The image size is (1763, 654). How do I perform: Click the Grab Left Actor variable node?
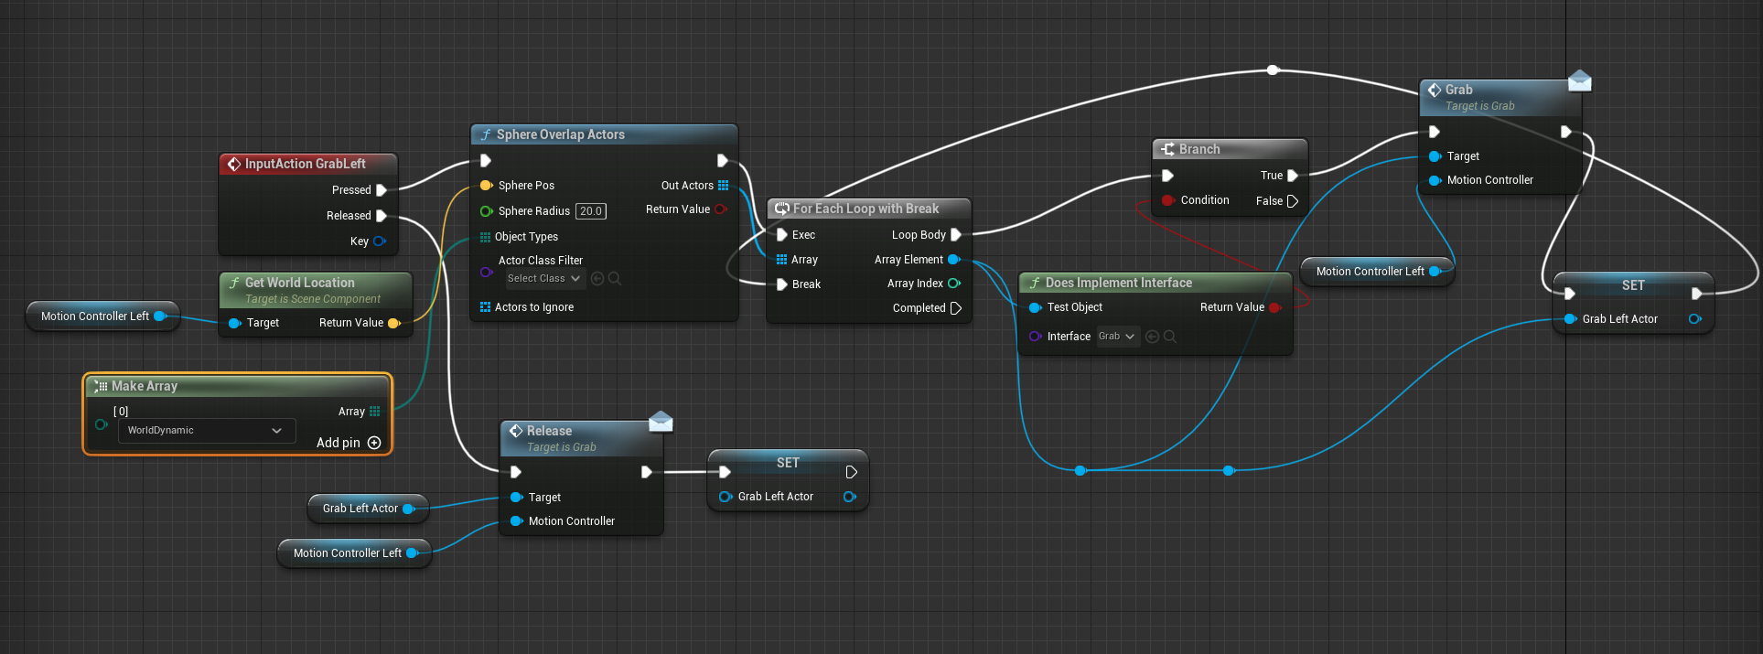tap(360, 509)
